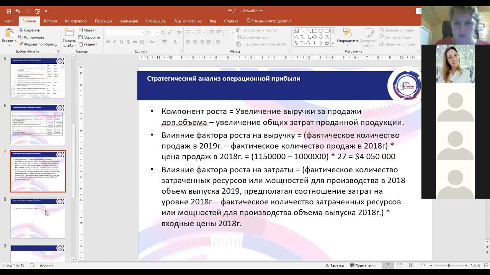Switch to the Слайд-шоу tab
Screen dimensions: 490x275
[x=155, y=21]
